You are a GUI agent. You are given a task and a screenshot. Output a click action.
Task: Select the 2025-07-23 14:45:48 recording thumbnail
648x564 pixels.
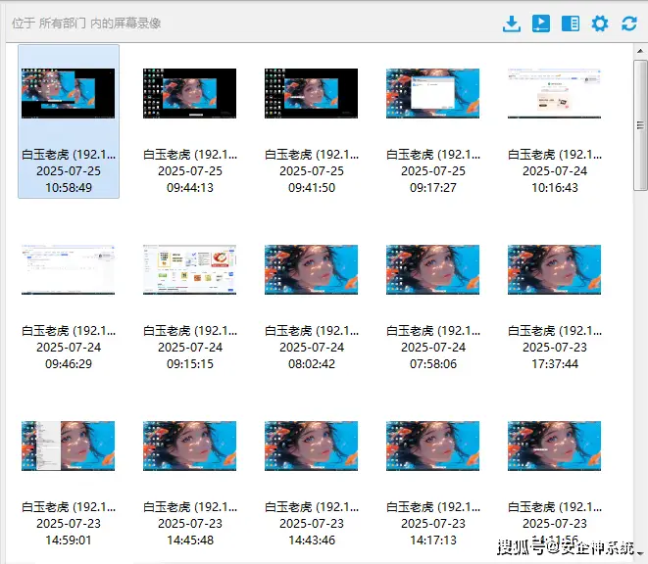click(x=189, y=446)
